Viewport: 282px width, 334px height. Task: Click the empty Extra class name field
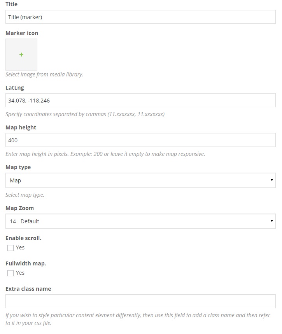click(140, 301)
